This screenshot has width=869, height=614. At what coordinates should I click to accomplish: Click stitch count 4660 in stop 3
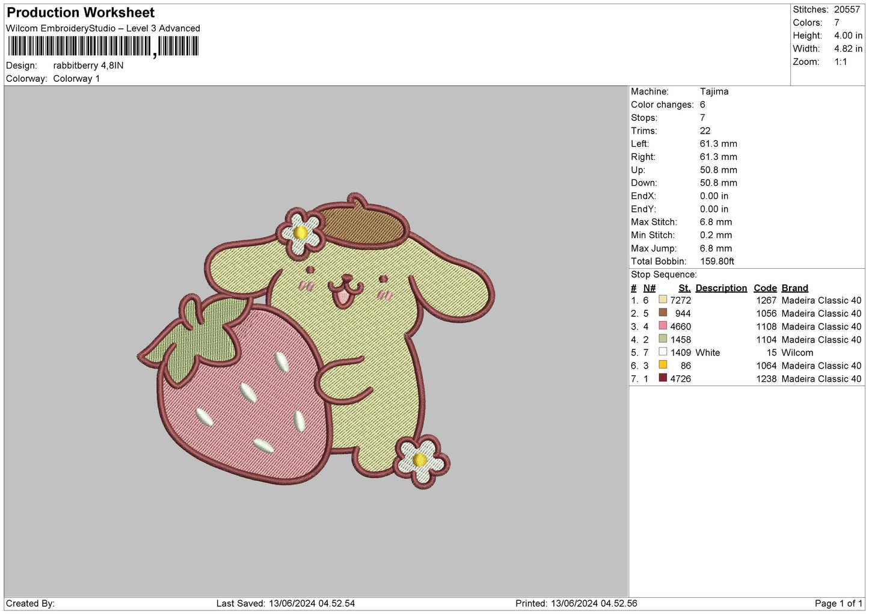680,327
